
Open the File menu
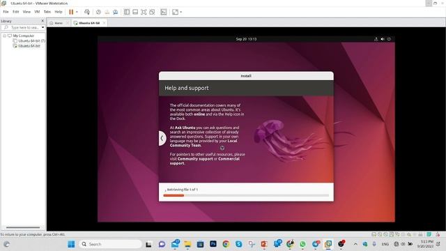(6, 12)
